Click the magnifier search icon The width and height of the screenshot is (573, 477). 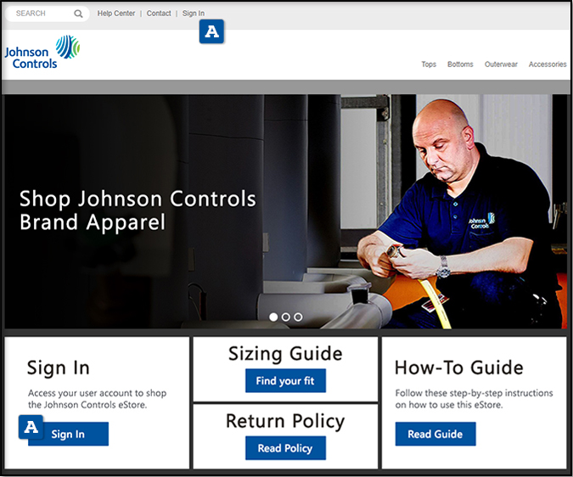click(x=78, y=14)
